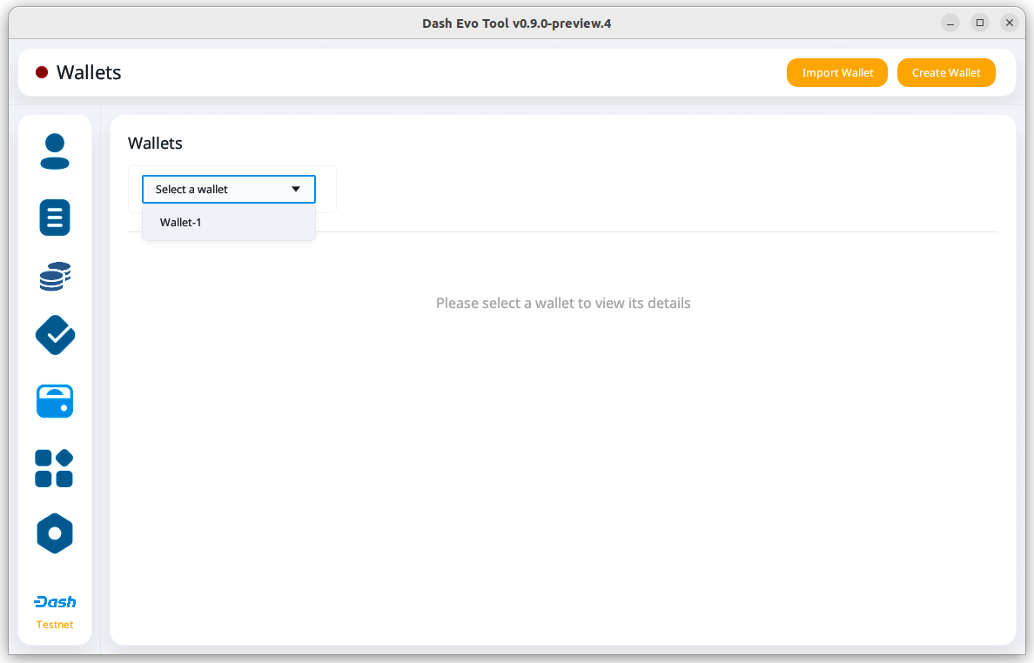Open the Contracts document icon in sidebar
Viewport: 1034px width, 663px height.
[x=55, y=217]
